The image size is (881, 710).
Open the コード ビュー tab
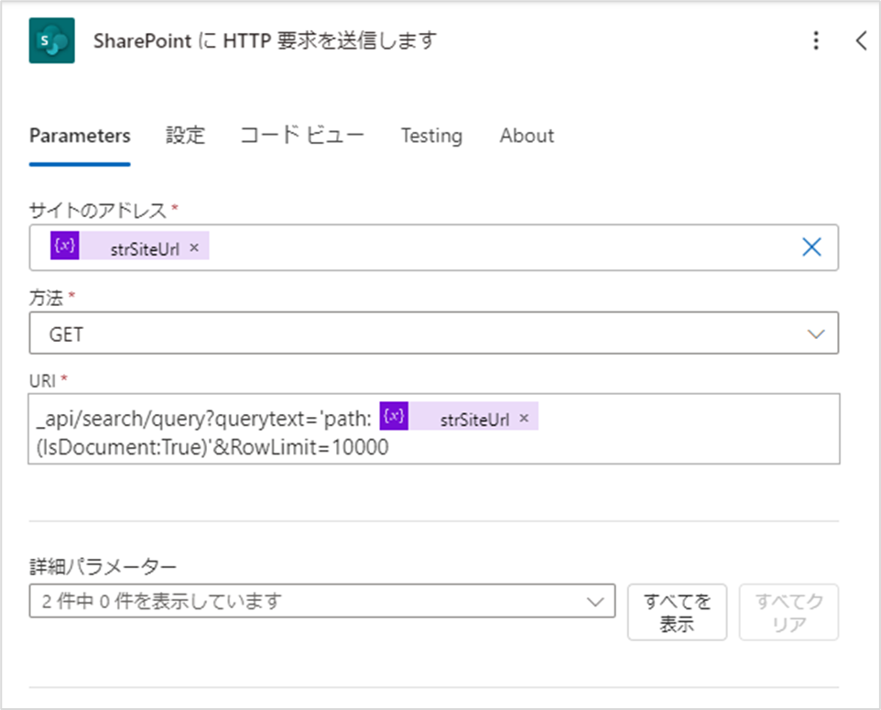(302, 136)
